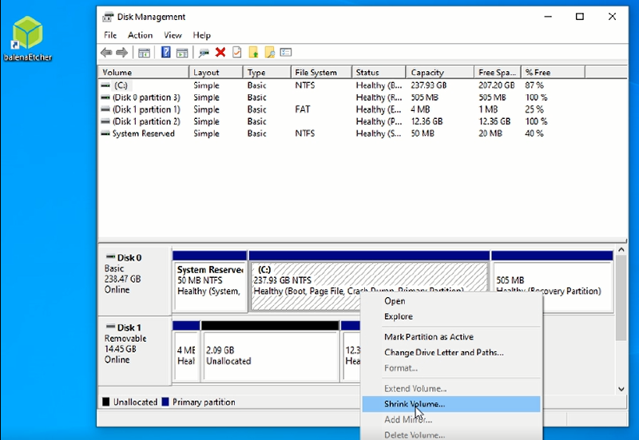
Task: Click the Forward arrow in toolbar
Action: point(121,53)
